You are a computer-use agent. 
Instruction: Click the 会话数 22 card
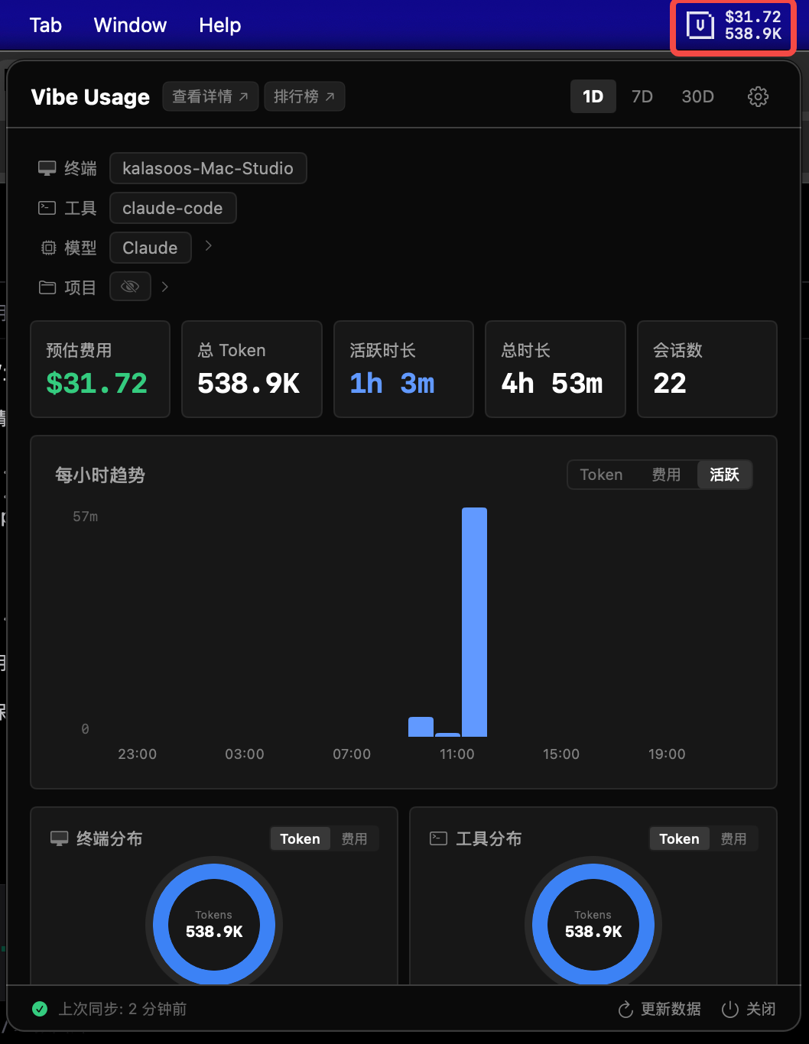coord(707,369)
